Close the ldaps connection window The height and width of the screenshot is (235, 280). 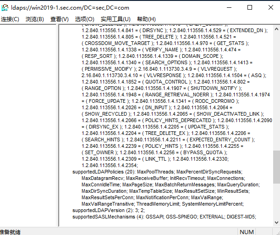(x=270, y=8)
